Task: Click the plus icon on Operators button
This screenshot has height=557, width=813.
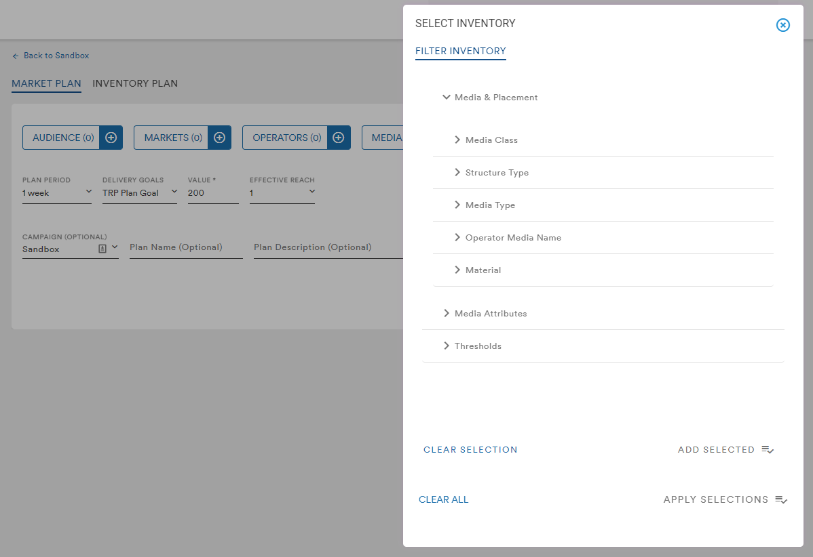Action: coord(339,138)
